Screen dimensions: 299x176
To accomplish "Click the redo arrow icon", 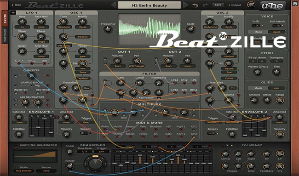I will [205, 6].
